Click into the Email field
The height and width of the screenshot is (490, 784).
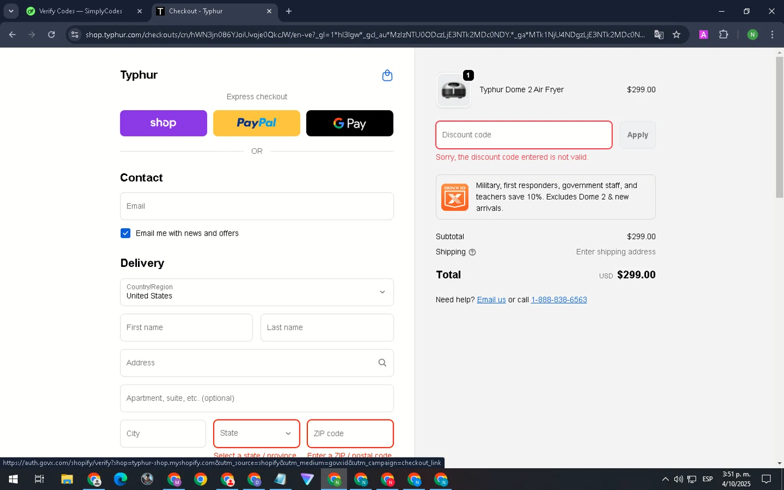[257, 206]
